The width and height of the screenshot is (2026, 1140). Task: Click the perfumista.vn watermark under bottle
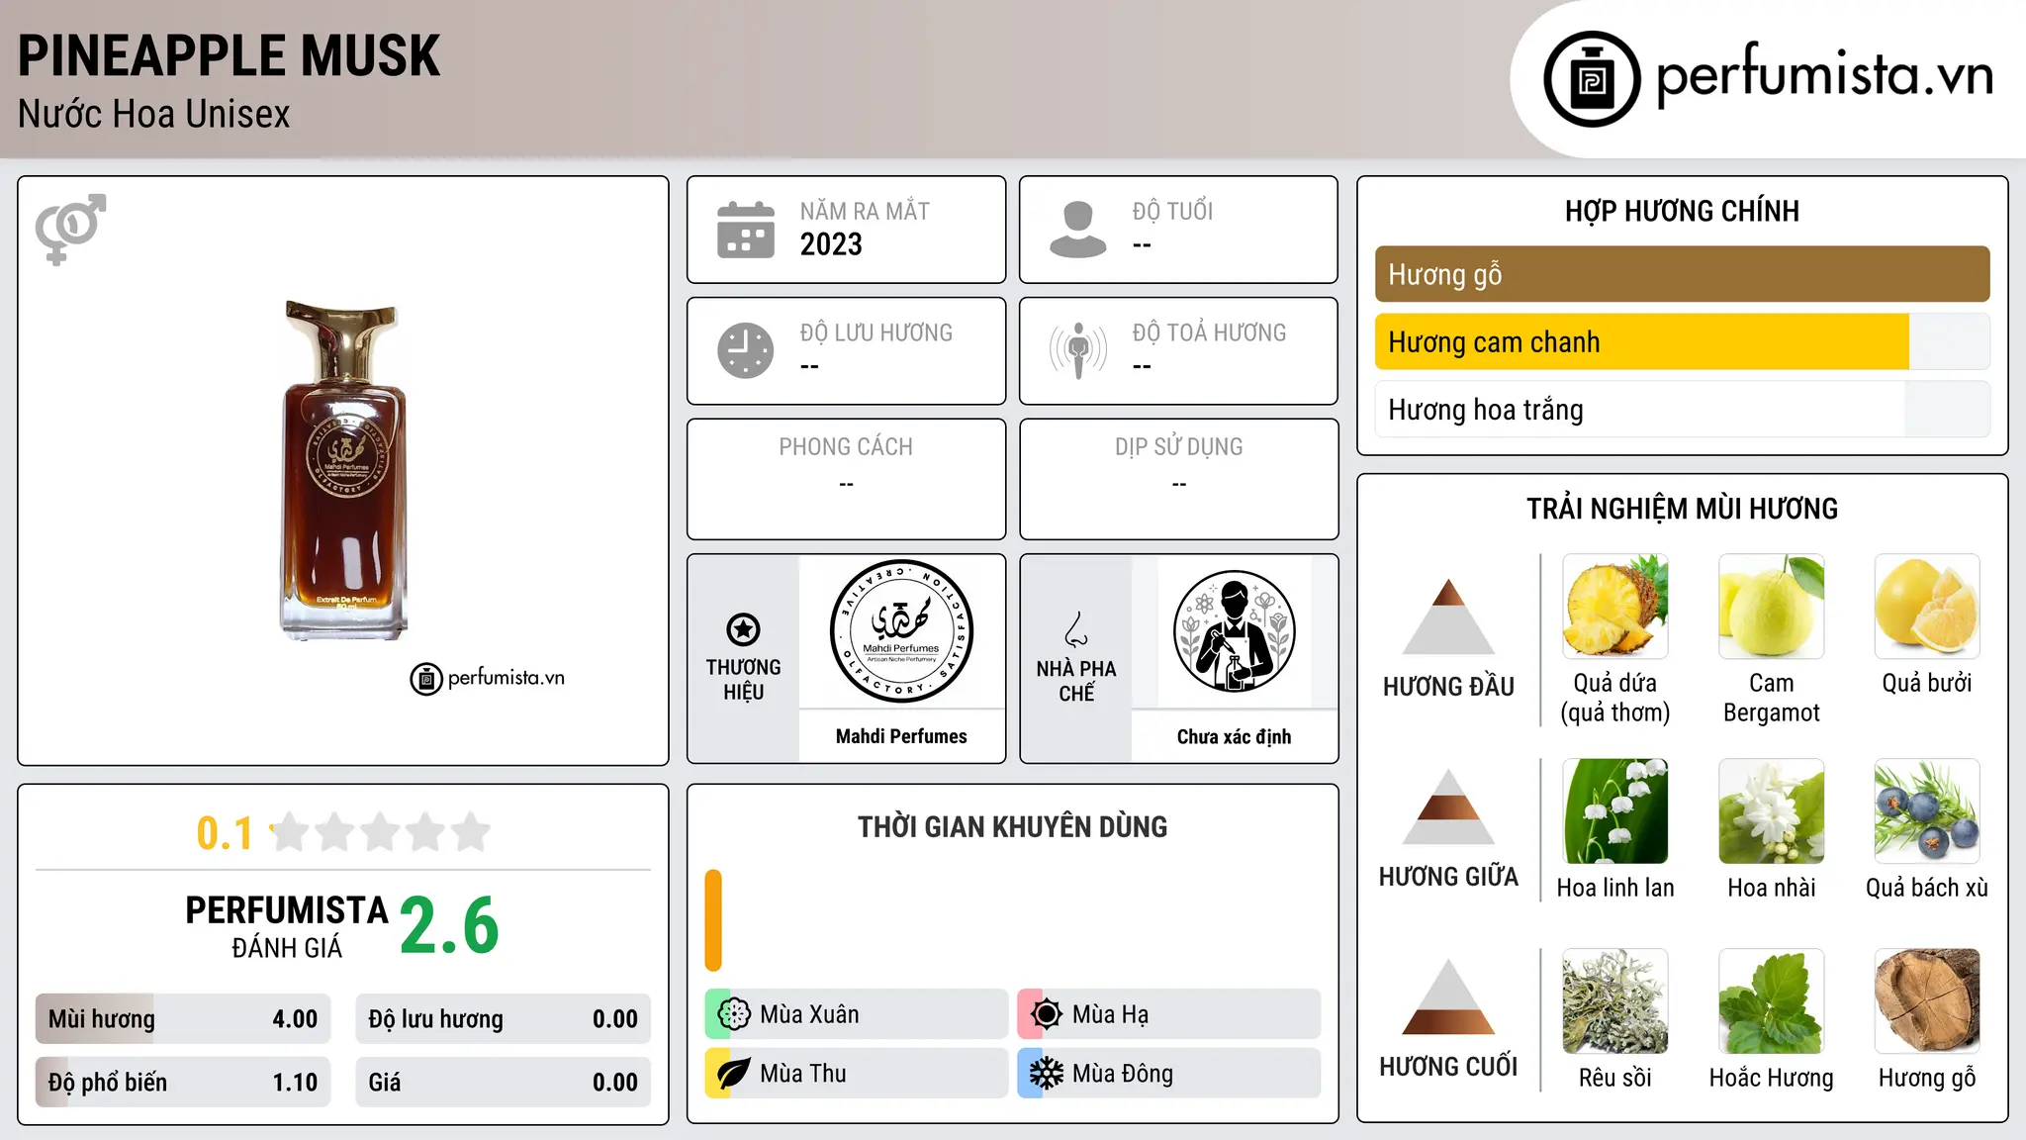click(x=488, y=678)
